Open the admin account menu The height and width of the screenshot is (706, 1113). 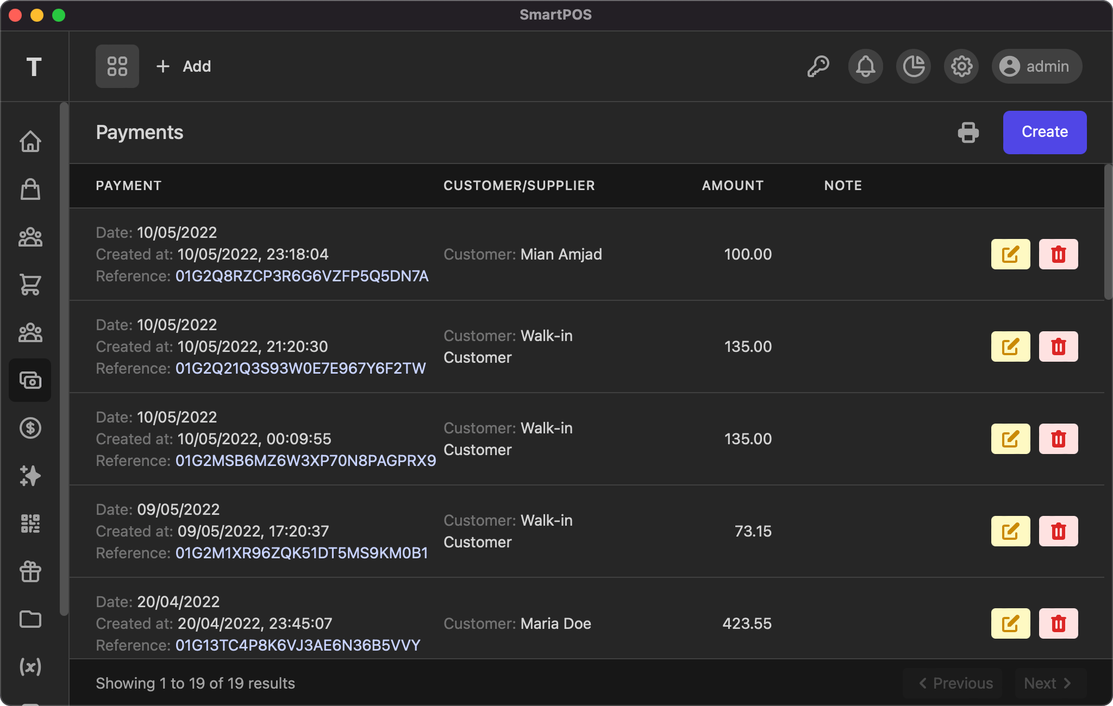click(x=1036, y=66)
